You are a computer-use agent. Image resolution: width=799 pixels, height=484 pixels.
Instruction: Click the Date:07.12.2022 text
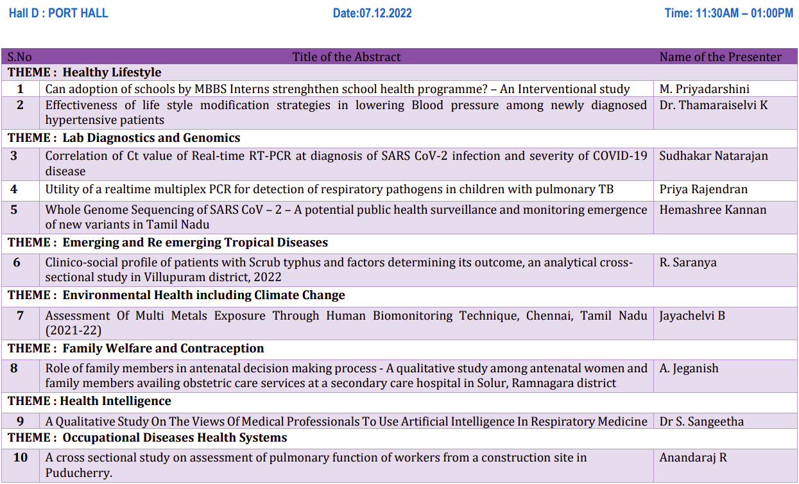click(372, 13)
